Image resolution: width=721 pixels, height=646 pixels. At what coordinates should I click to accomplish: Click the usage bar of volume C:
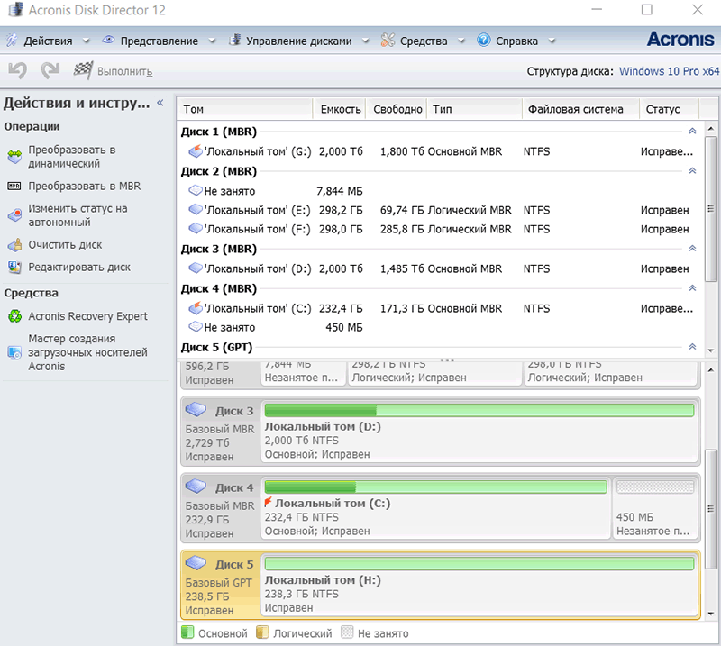[x=435, y=487]
